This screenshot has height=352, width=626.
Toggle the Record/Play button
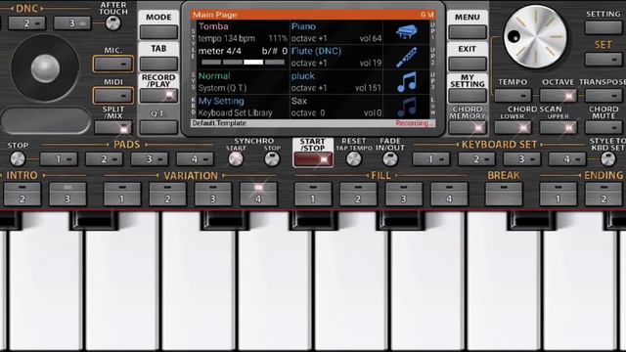click(158, 96)
